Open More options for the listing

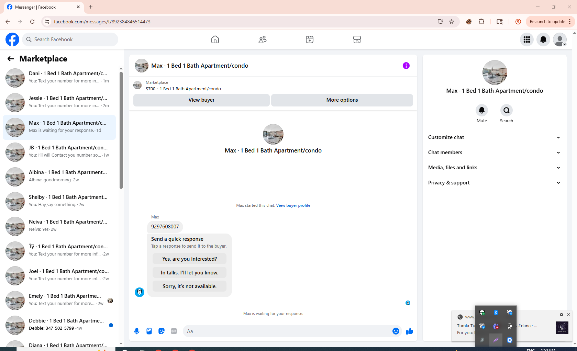[342, 100]
